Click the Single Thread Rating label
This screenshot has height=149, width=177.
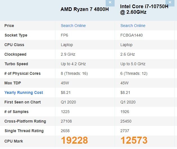(24, 131)
